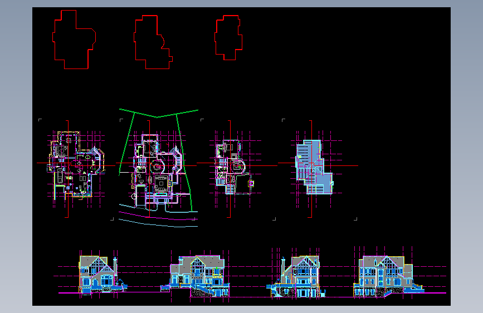Select the widest elevation with central gable
Image resolution: width=483 pixels, height=313 pixels.
388,276
